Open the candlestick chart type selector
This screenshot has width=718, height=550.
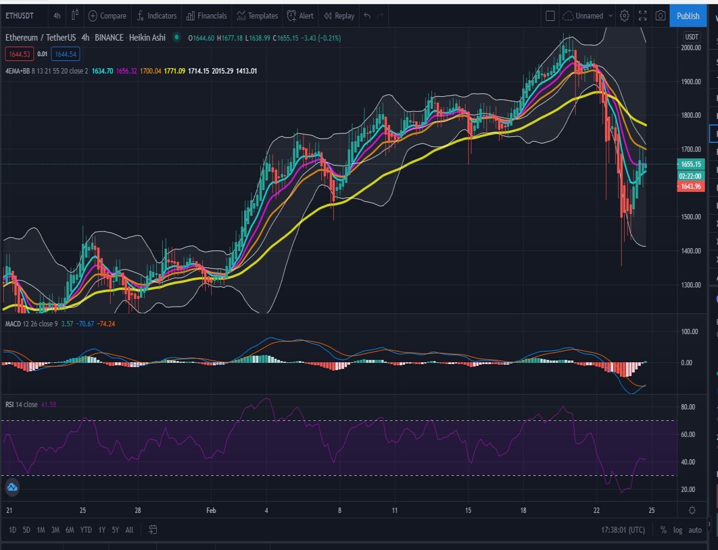75,16
